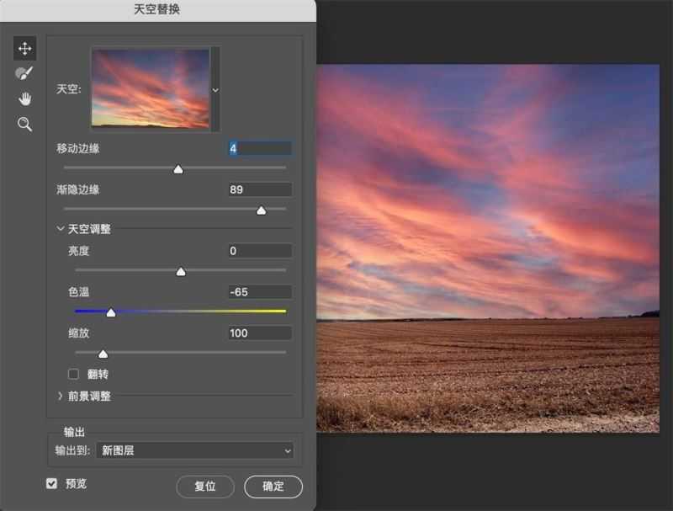
Task: Click the sky thumbnail preview
Action: point(151,88)
